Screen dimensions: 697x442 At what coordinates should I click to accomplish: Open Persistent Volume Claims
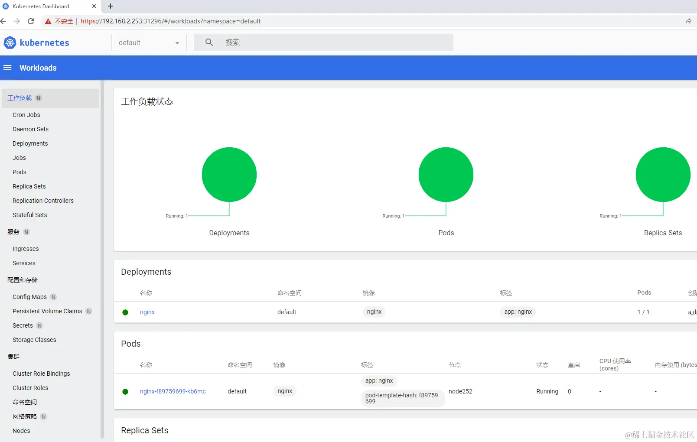point(47,311)
